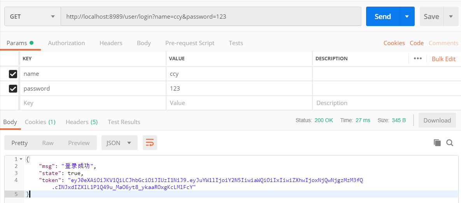Click the blue Send button

382,17
